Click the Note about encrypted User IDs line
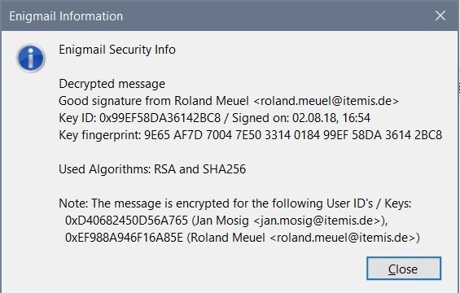This screenshot has width=460, height=293. [x=235, y=203]
